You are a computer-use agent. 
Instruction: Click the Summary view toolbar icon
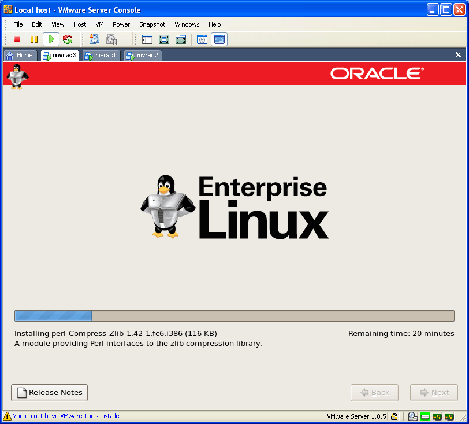(x=202, y=39)
